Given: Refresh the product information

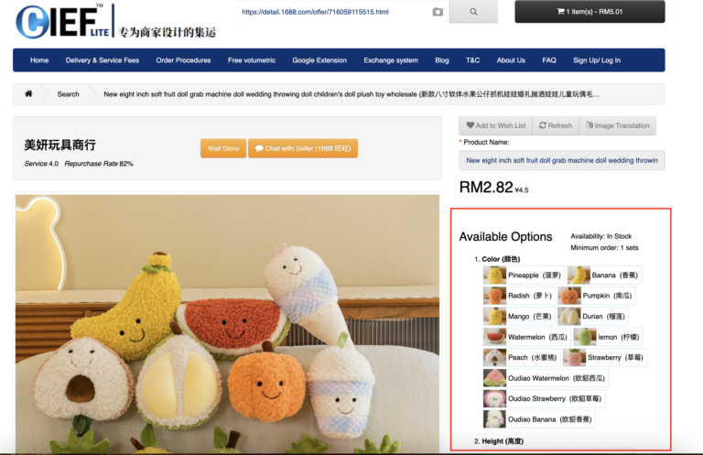Looking at the screenshot, I should [x=556, y=125].
